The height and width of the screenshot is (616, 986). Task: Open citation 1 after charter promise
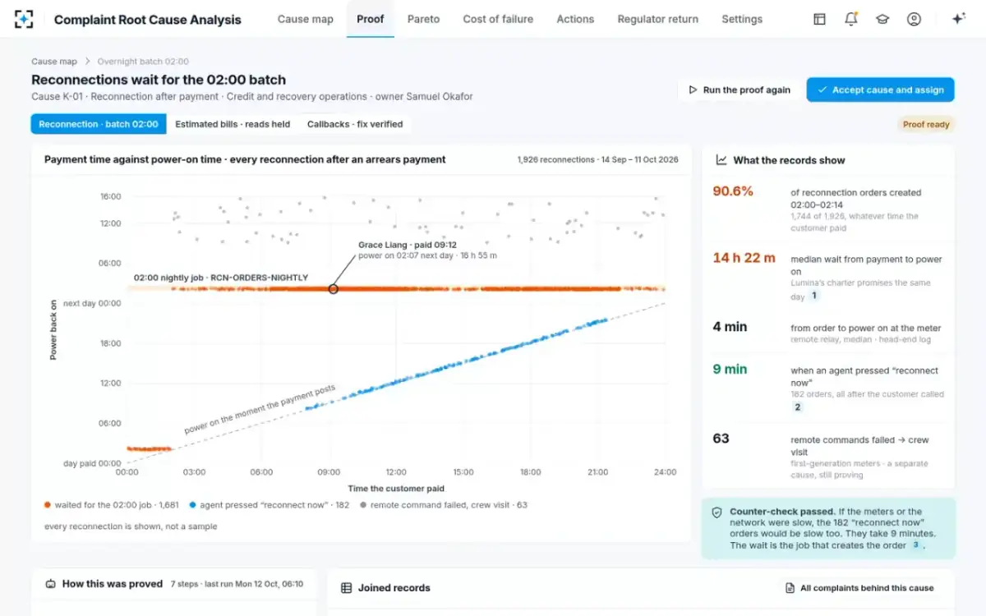click(814, 296)
